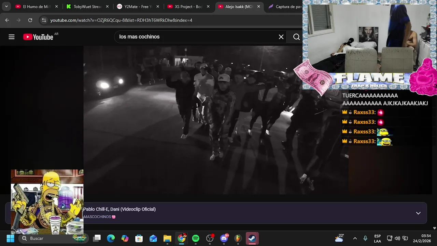
Task: Click the taskbar Buscar search box
Action: pos(53,238)
